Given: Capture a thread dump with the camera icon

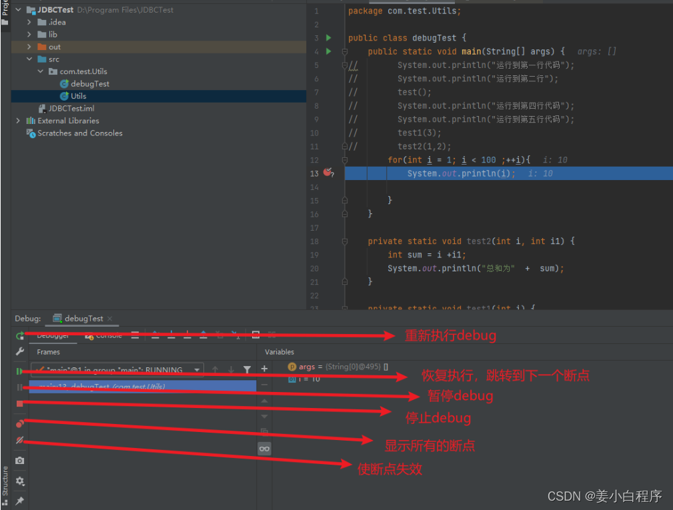Looking at the screenshot, I should [19, 460].
